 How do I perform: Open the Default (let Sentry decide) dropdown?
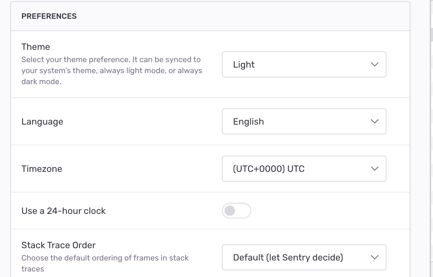[304, 257]
